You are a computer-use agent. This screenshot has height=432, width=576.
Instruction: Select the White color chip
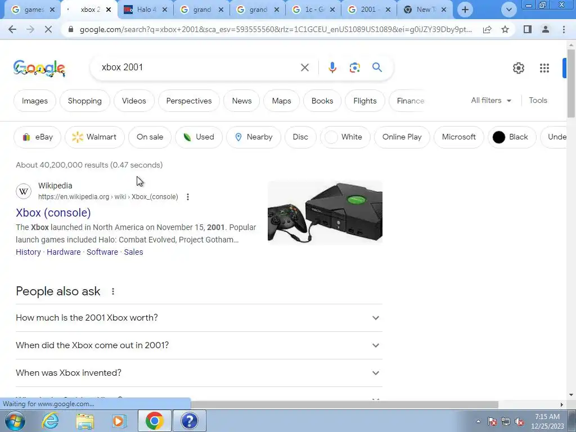(x=345, y=137)
